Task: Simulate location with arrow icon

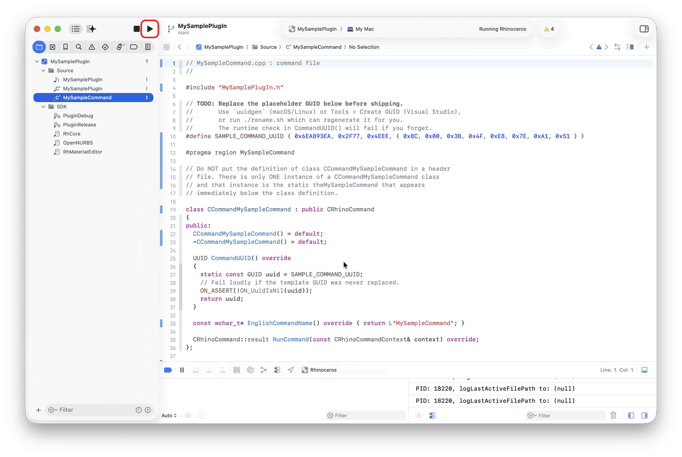Action: [290, 370]
